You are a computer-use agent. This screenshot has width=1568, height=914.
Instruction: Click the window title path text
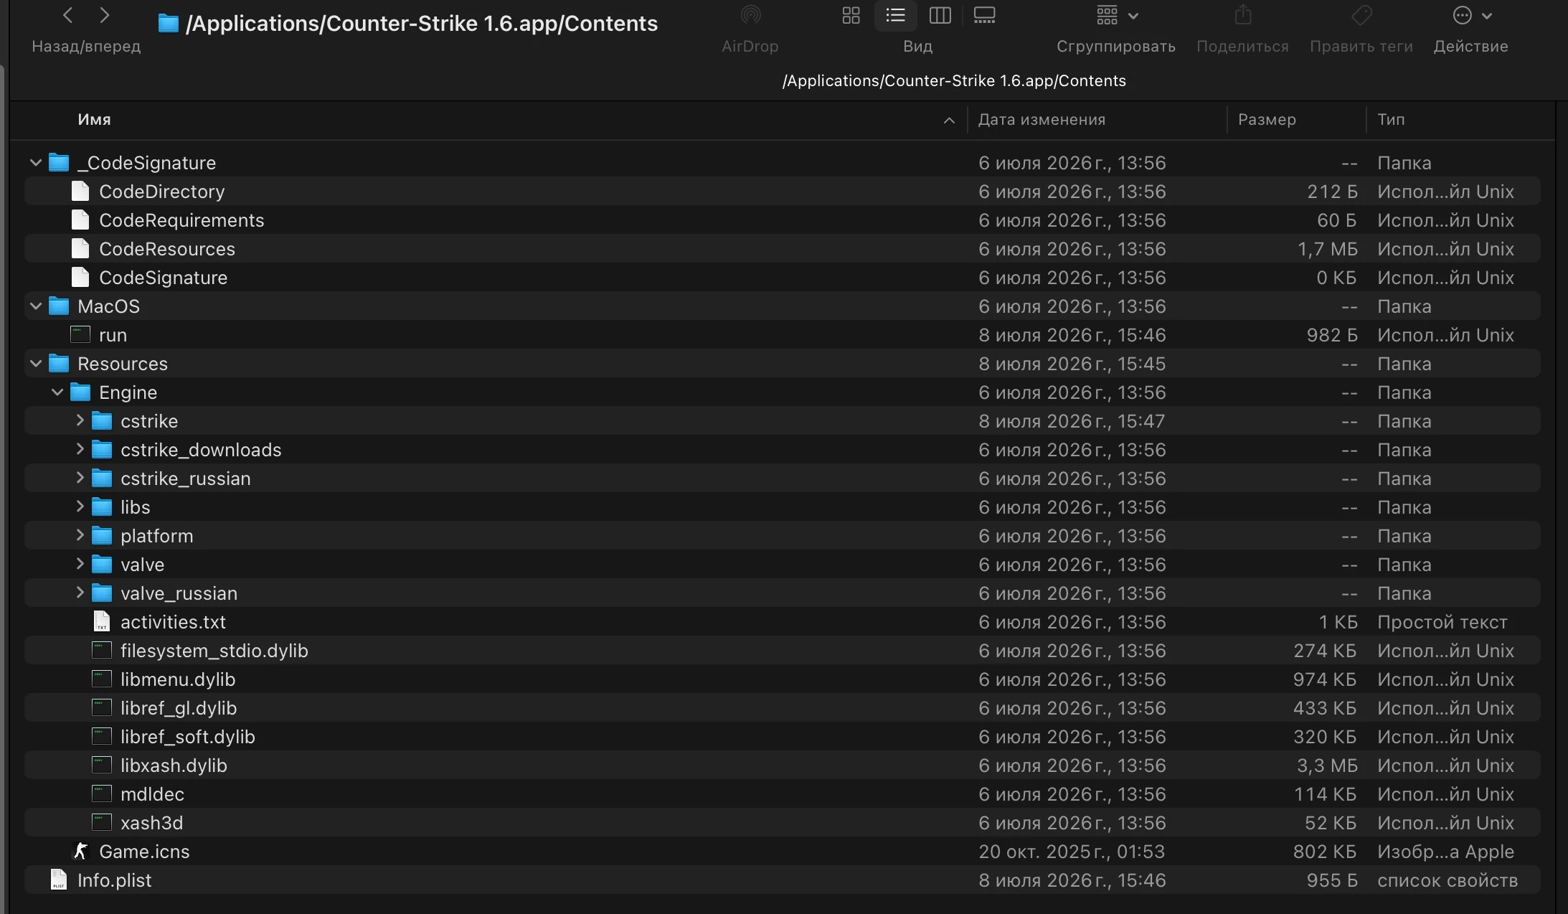[x=422, y=24]
